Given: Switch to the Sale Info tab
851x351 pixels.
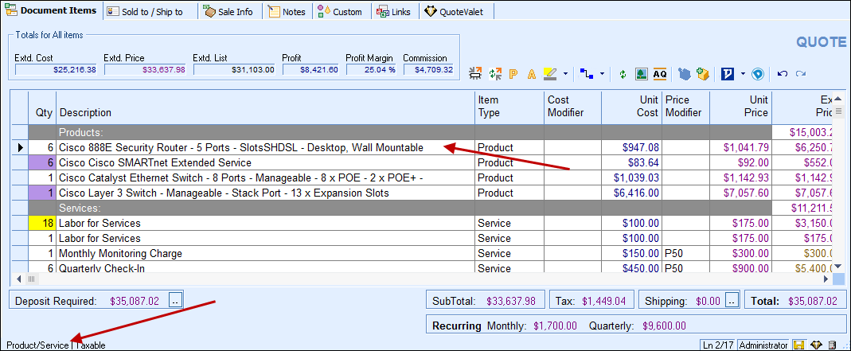Looking at the screenshot, I should click(x=228, y=12).
